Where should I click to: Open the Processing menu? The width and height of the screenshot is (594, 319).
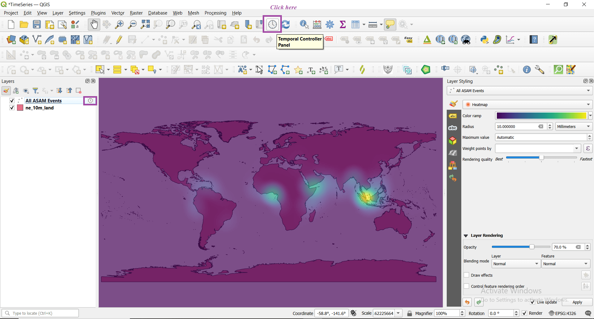coord(215,13)
